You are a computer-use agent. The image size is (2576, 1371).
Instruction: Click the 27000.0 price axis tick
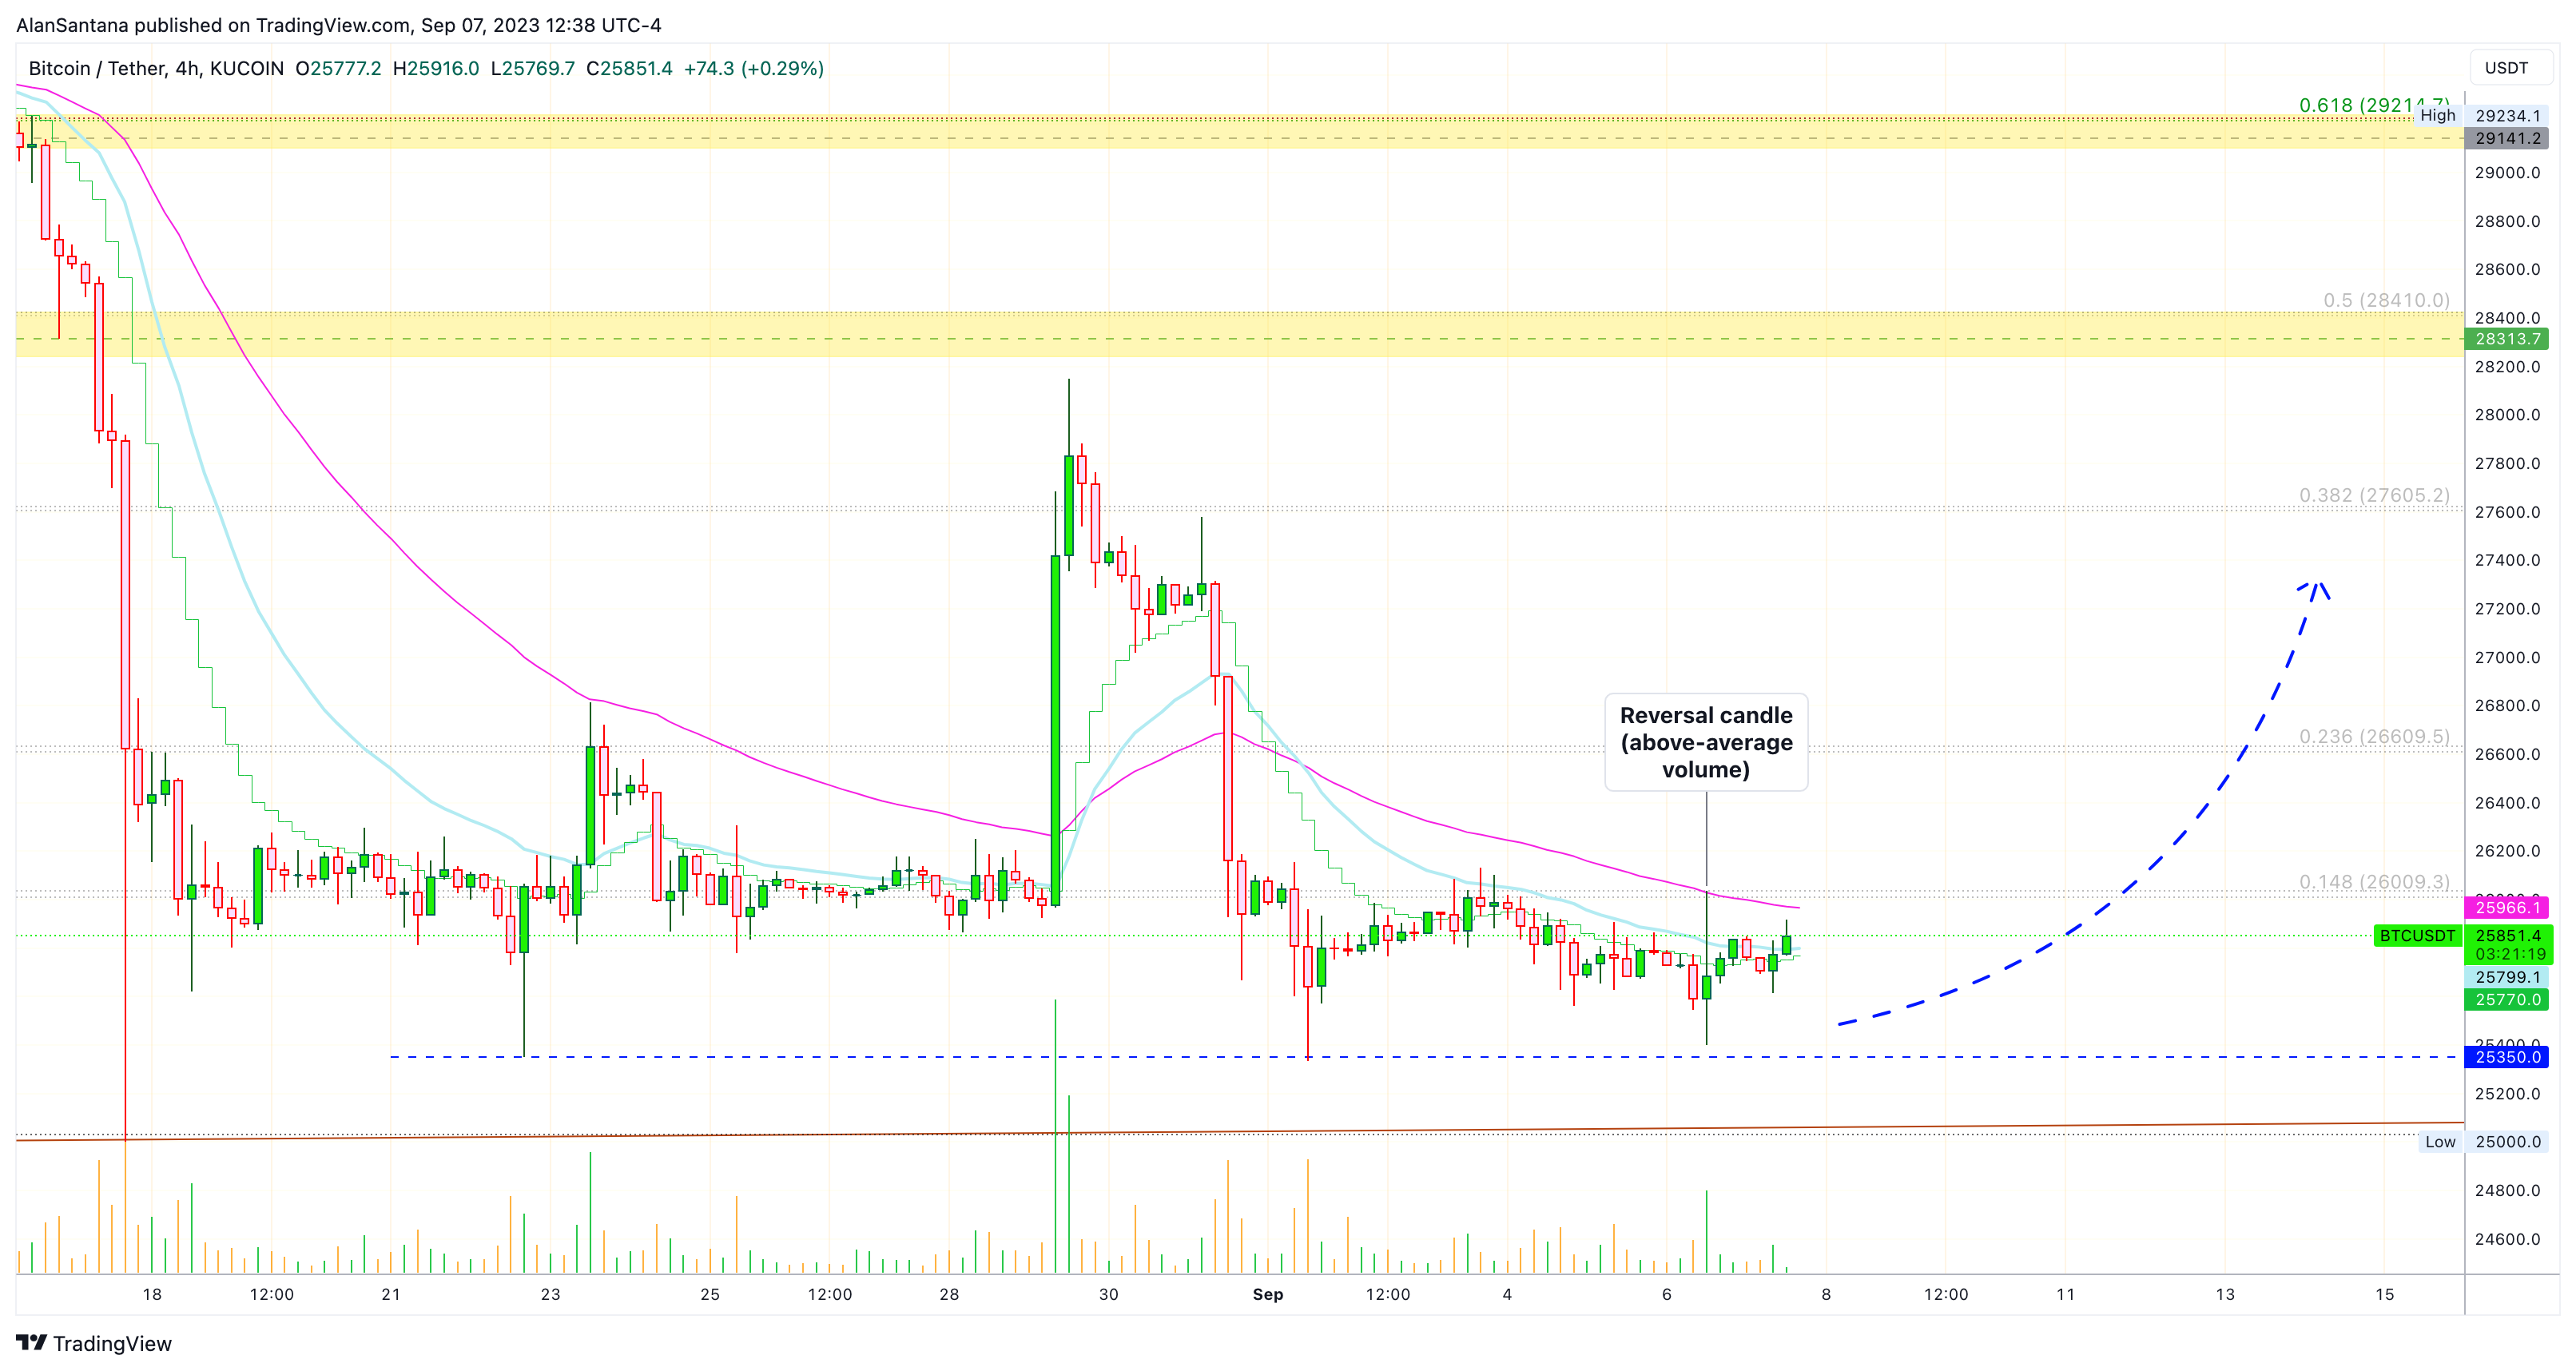pyautogui.click(x=2507, y=657)
